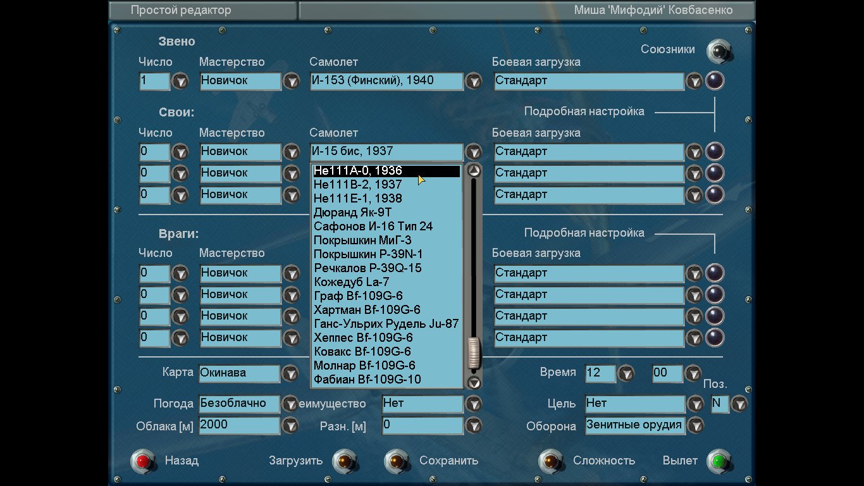Screen dimensions: 864x486
Task: Open the Оборона dropdown arrow
Action: pyautogui.click(x=695, y=426)
